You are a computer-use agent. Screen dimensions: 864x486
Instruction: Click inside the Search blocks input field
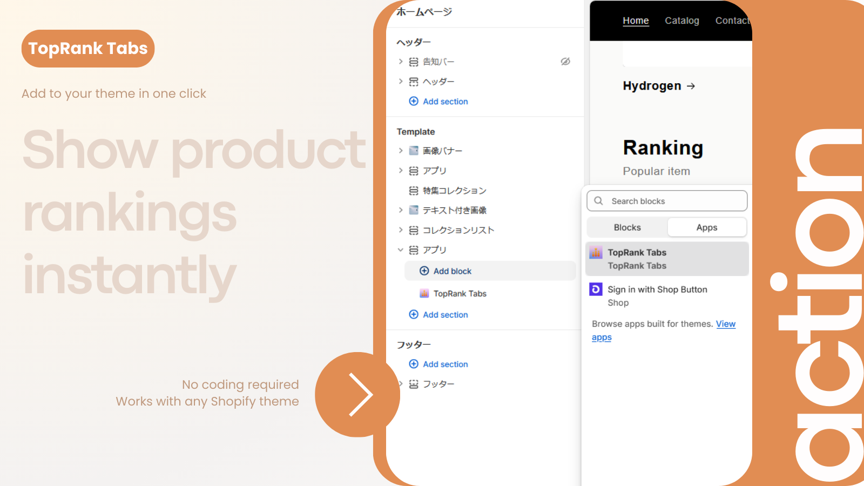click(670, 201)
